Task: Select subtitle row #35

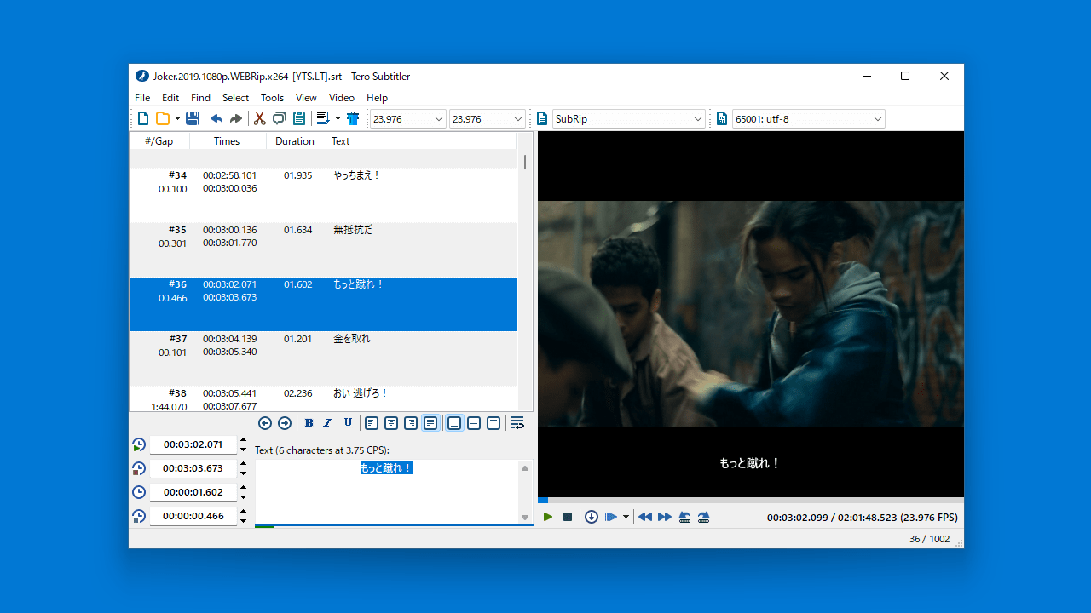Action: tap(323, 249)
